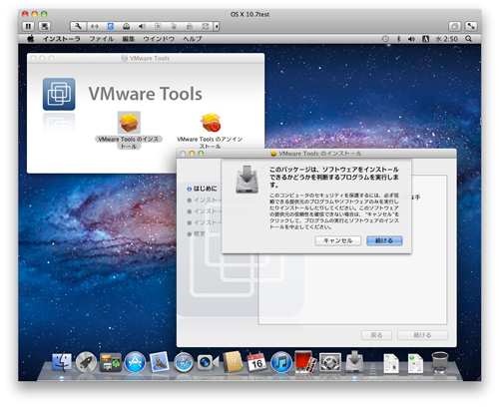Click the Installer icon in the Dock
This screenshot has height=408, width=499.
pyautogui.click(x=354, y=361)
